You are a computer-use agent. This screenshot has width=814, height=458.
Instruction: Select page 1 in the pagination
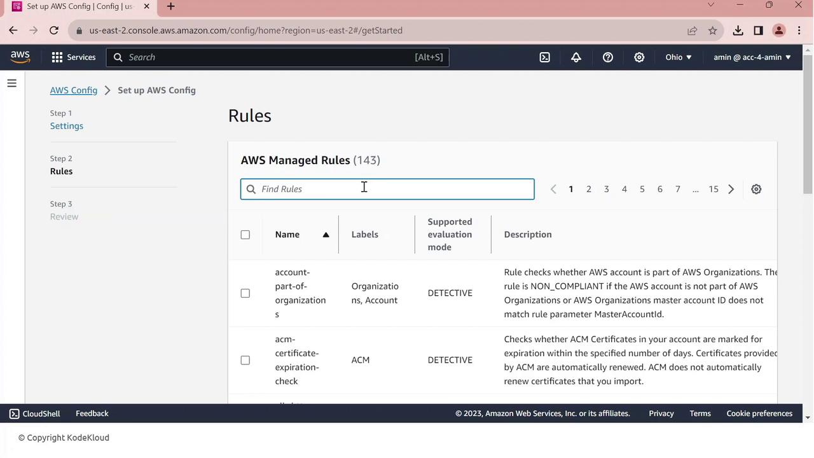tap(571, 189)
